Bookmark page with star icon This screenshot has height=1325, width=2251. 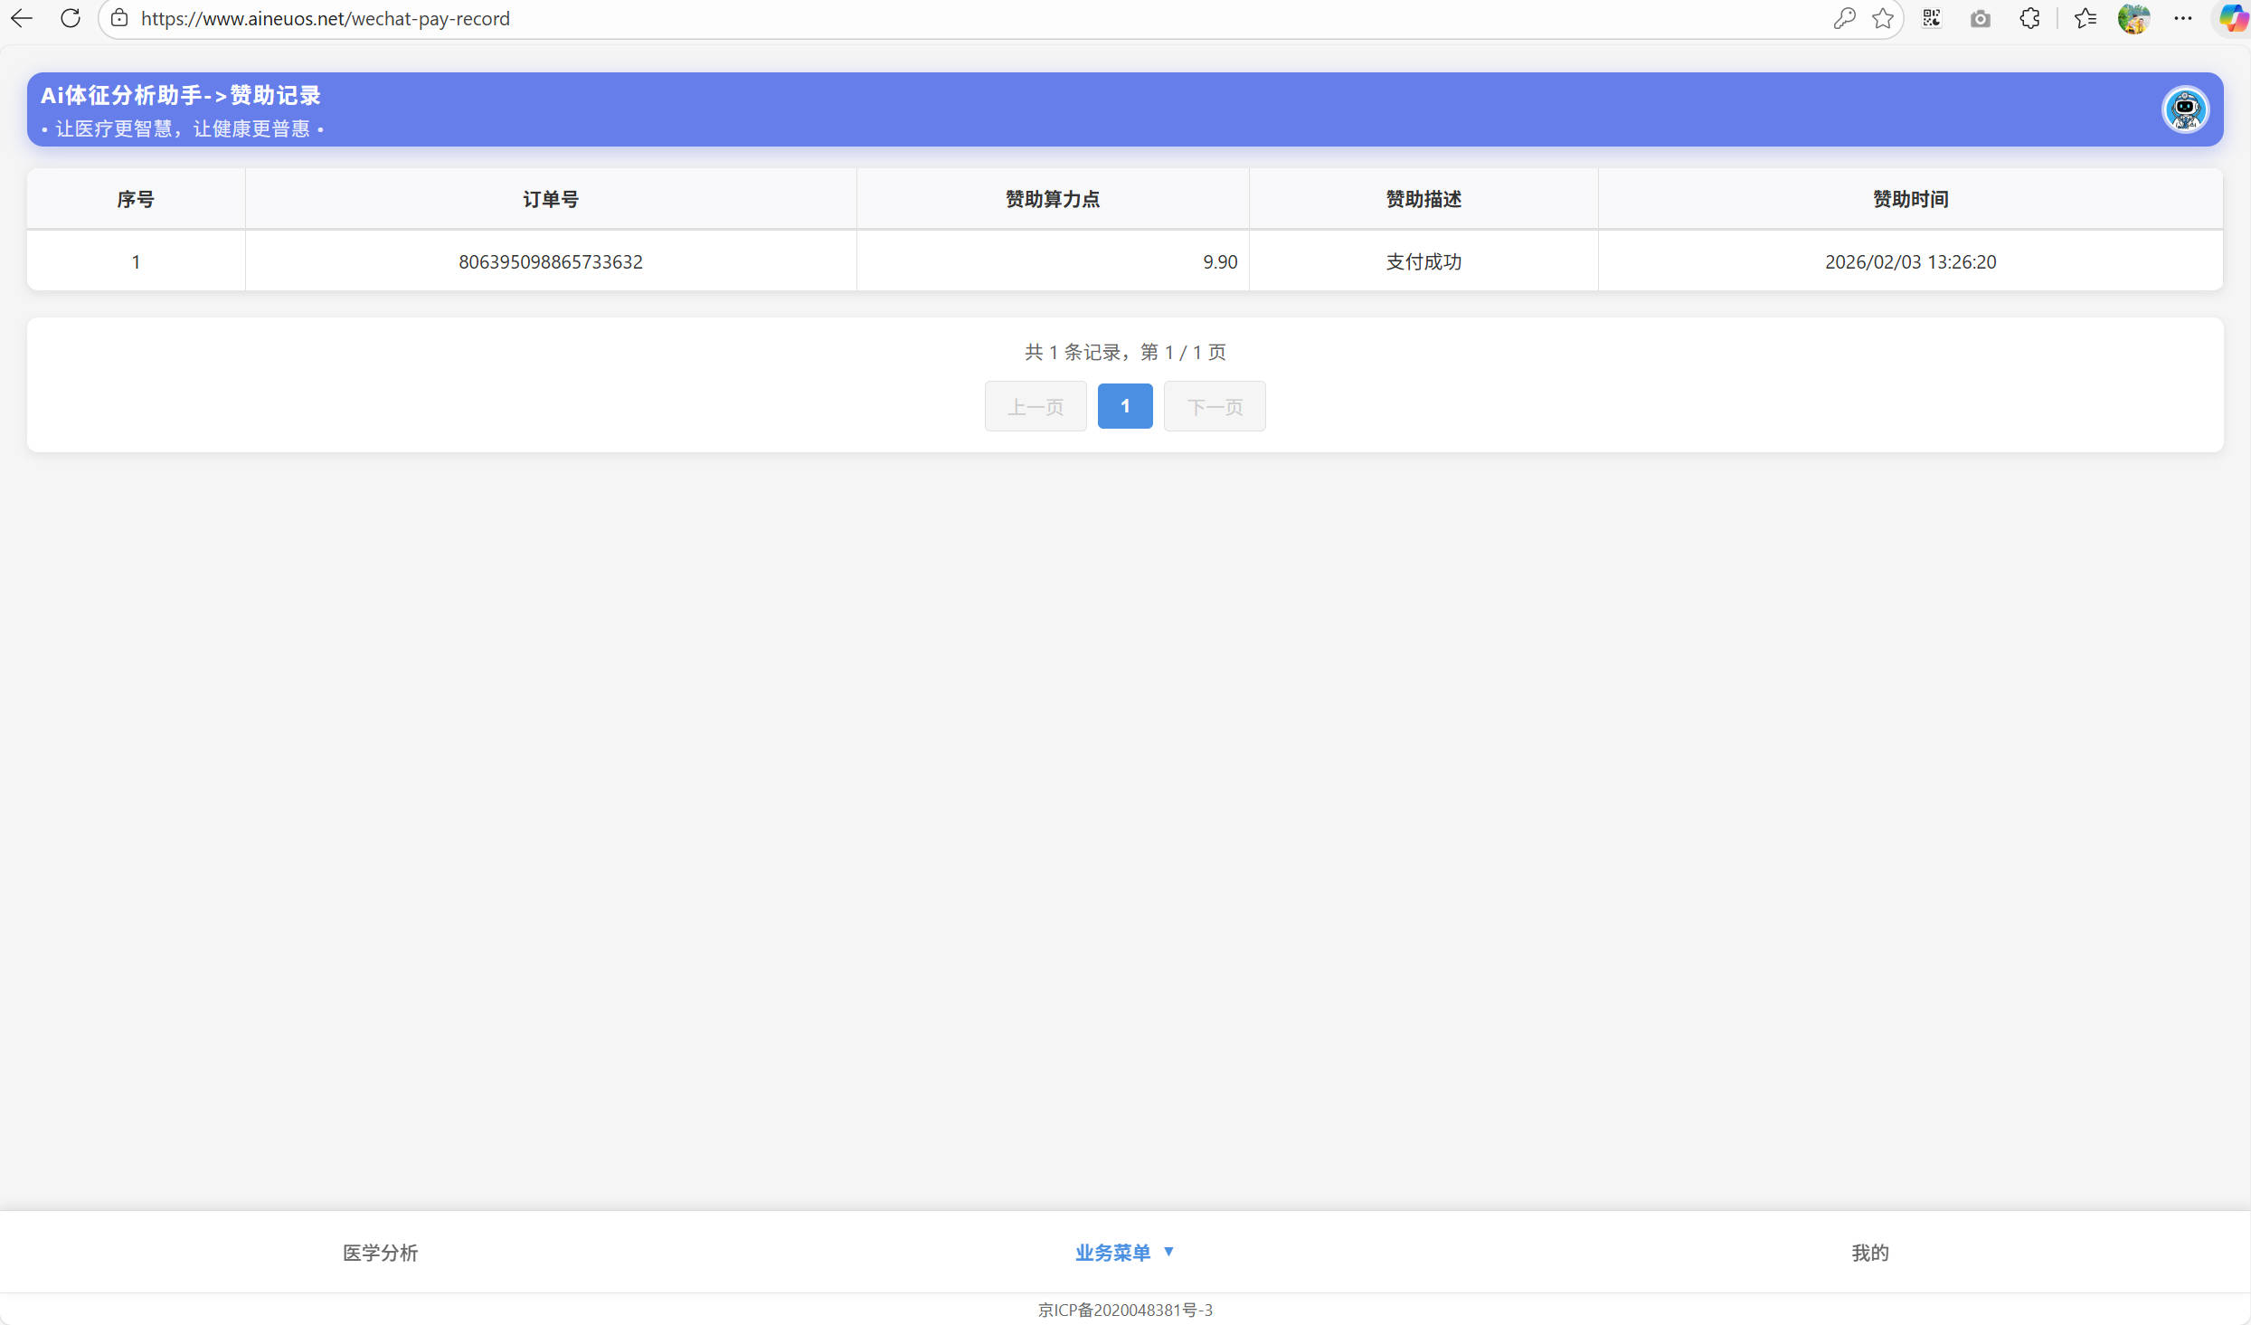1883,18
